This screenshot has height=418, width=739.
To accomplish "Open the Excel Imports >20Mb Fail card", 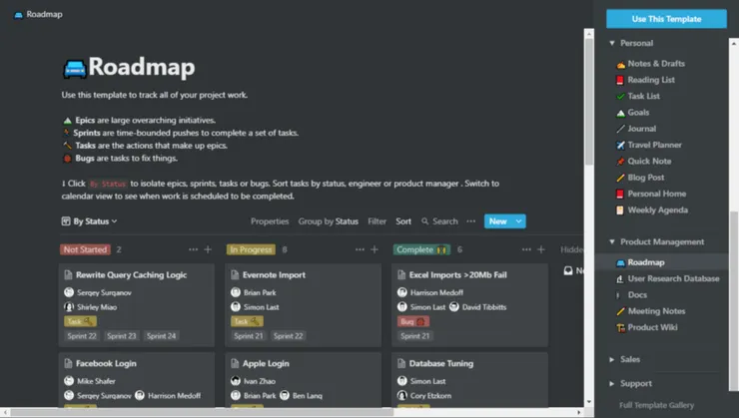I will pos(470,305).
